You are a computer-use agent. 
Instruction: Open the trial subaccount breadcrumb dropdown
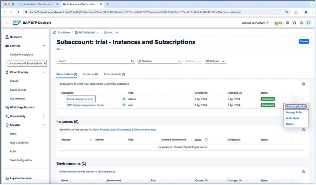[x=117, y=33]
